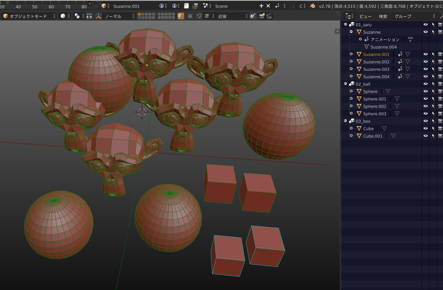Open the outliner editor type selector
The height and width of the screenshot is (290, 443).
pyautogui.click(x=349, y=16)
